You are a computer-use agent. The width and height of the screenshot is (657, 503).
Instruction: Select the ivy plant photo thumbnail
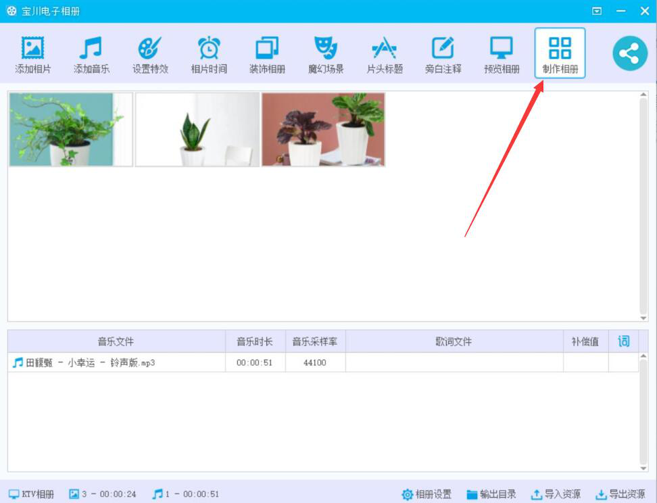pyautogui.click(x=71, y=130)
